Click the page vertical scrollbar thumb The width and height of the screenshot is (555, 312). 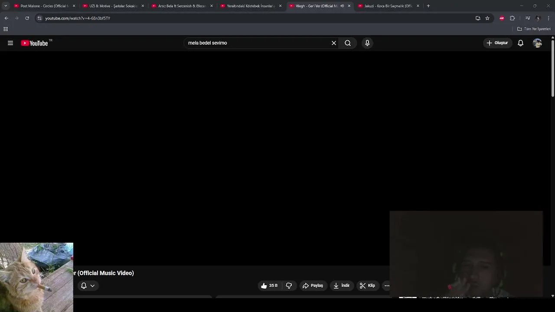click(553, 68)
